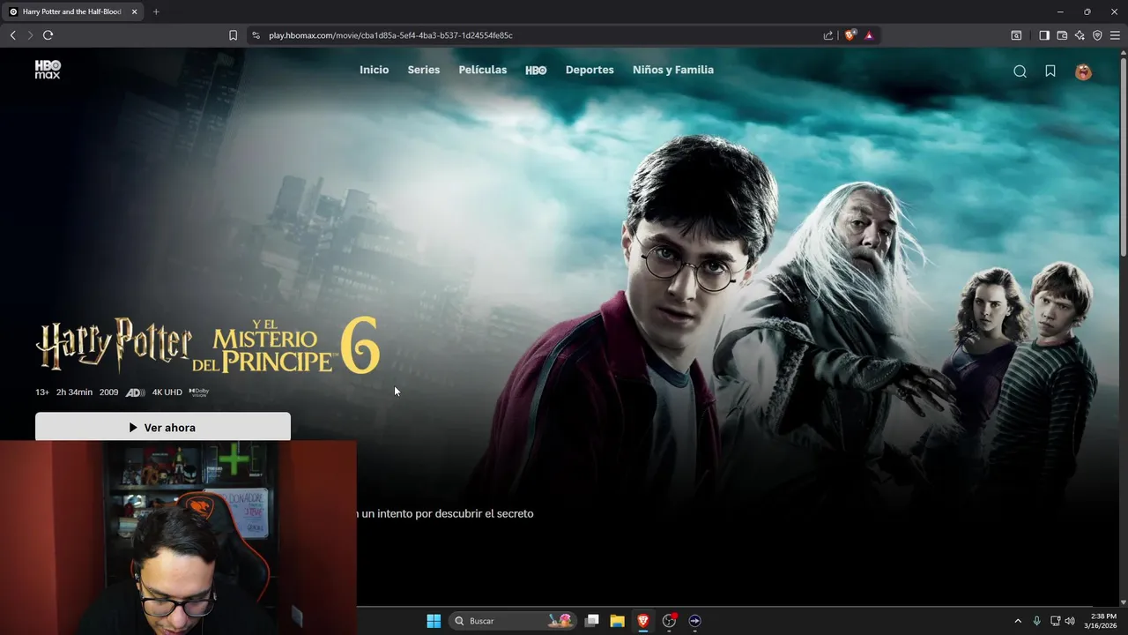Image resolution: width=1128 pixels, height=635 pixels.
Task: Click the Dolby Vision badge
Action: tap(198, 392)
